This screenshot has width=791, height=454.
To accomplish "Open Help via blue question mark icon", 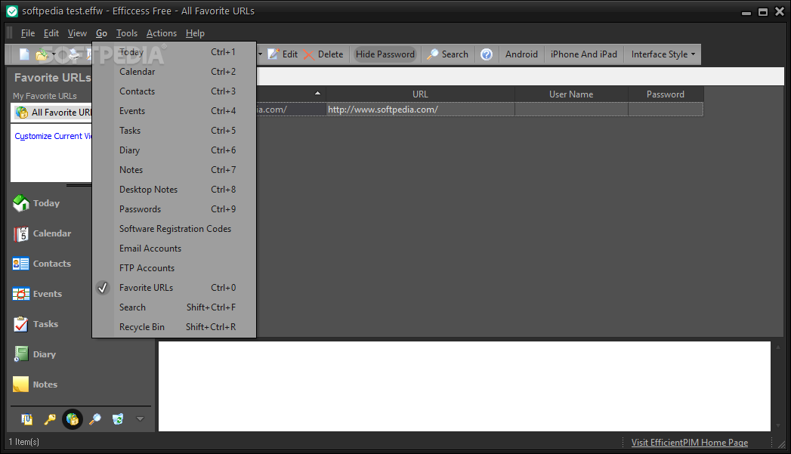I will pos(487,54).
